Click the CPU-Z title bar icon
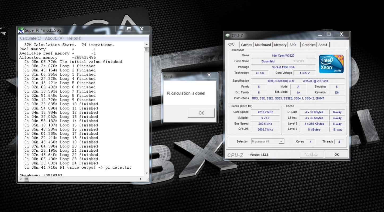 (x=228, y=35)
